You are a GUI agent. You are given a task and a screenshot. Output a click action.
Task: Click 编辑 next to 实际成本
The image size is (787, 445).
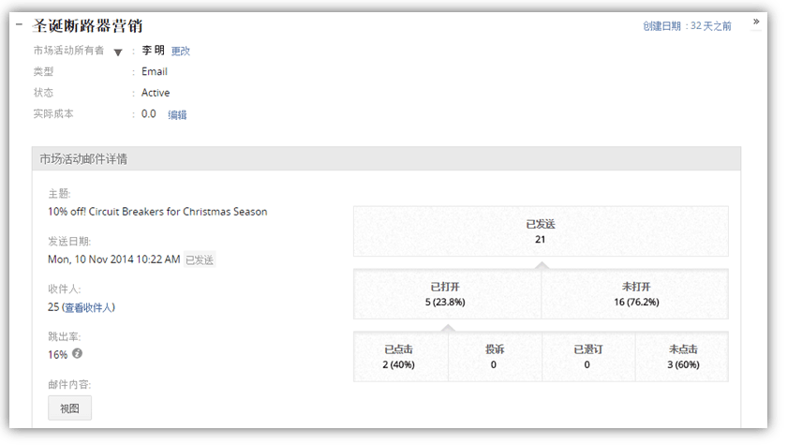coord(177,115)
